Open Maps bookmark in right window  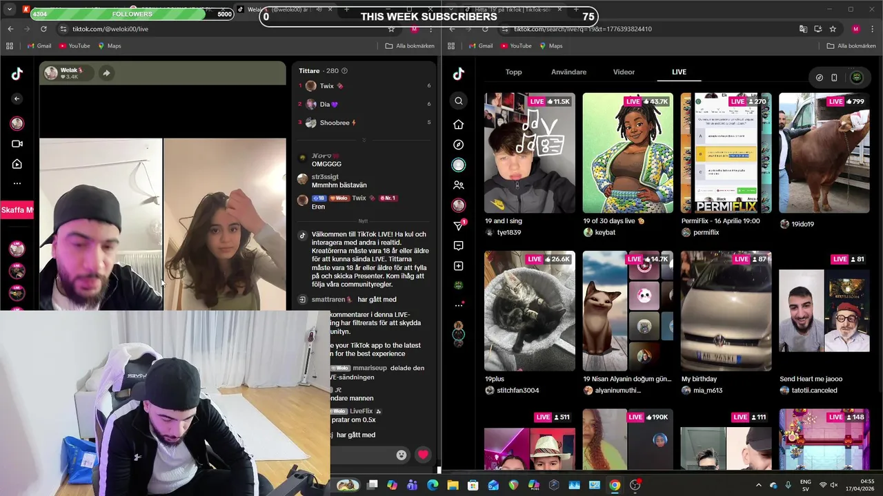[551, 46]
